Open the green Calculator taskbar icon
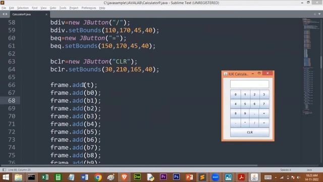This screenshot has width=323, height=182. [58, 177]
